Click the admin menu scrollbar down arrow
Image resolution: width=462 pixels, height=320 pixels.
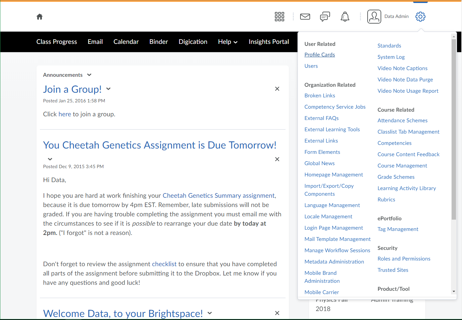coord(454,291)
